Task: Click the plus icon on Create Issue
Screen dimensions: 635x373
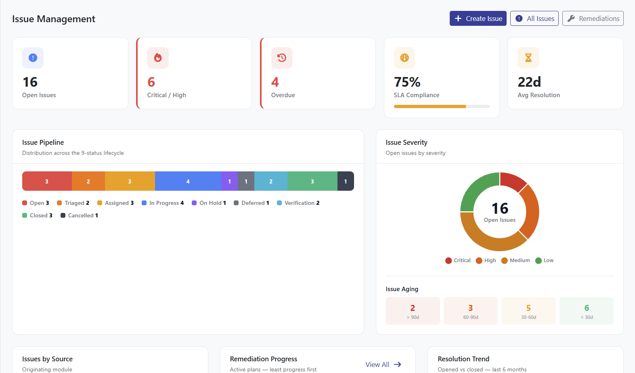Action: click(x=458, y=19)
